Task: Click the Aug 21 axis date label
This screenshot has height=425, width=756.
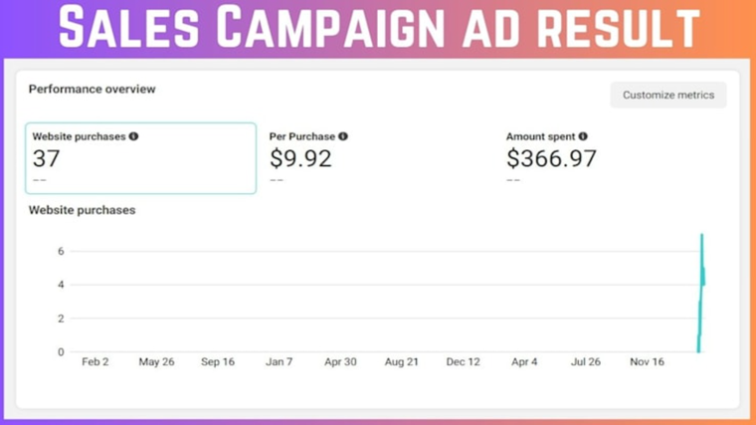Action: click(x=401, y=362)
